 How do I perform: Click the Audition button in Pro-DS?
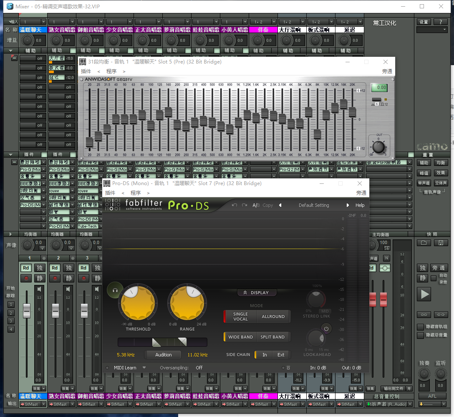pyautogui.click(x=163, y=355)
